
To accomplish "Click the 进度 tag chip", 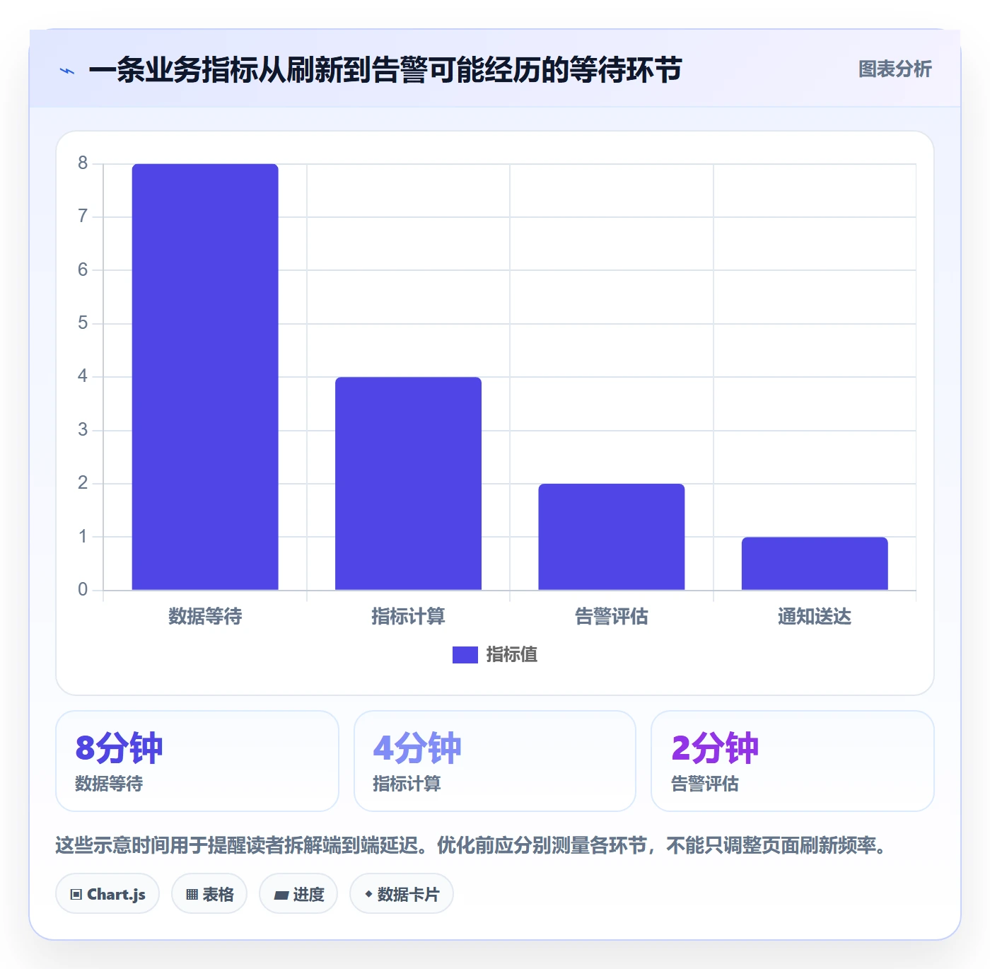I will point(298,894).
